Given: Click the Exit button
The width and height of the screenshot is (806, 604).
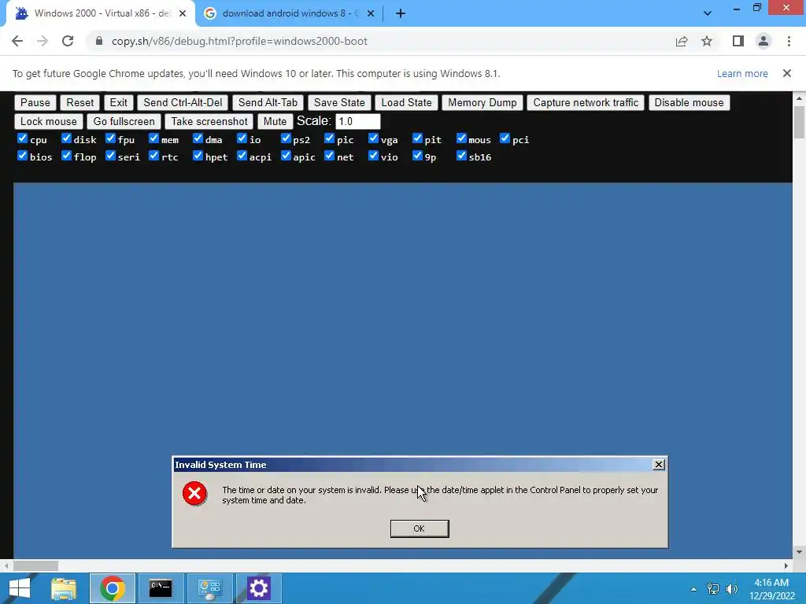Looking at the screenshot, I should point(118,103).
